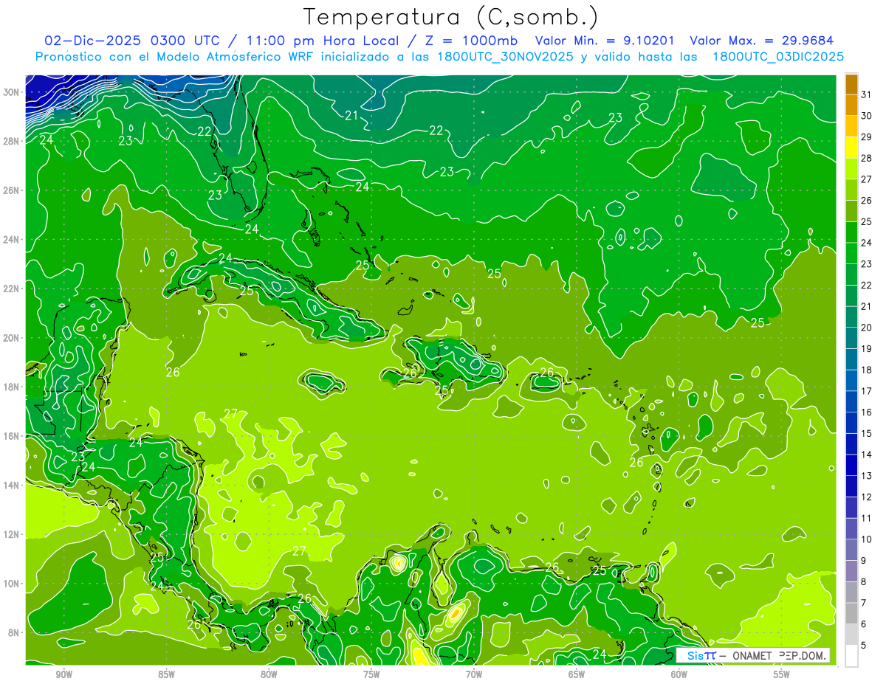886x684 pixels.
Task: Click the 8N latitude axis label
Action: (x=13, y=632)
